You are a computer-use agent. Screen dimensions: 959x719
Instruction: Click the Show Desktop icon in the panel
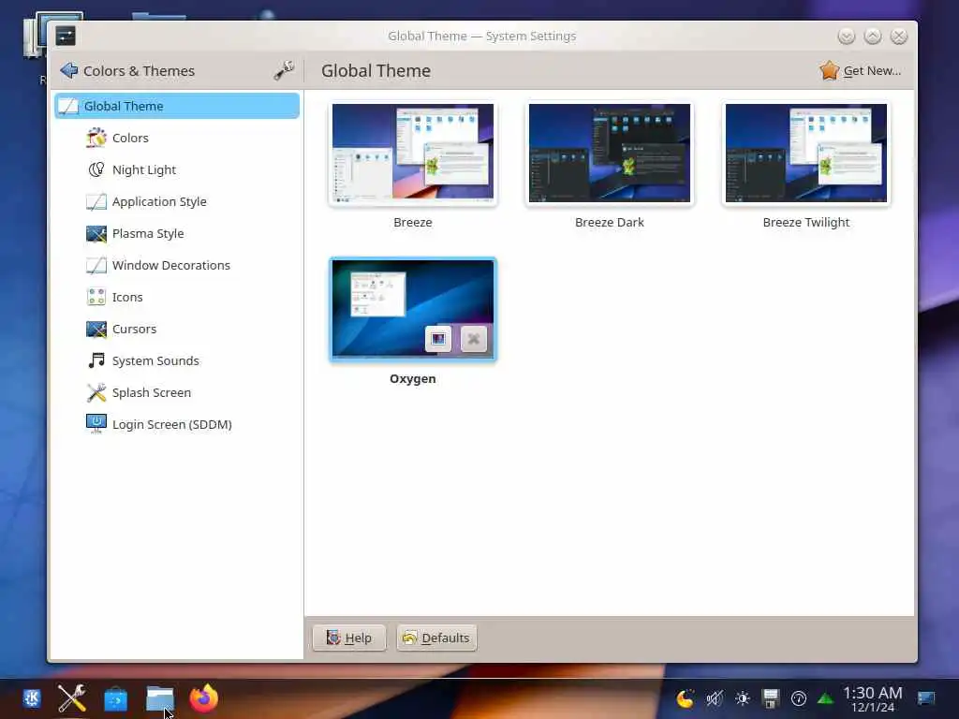click(926, 698)
